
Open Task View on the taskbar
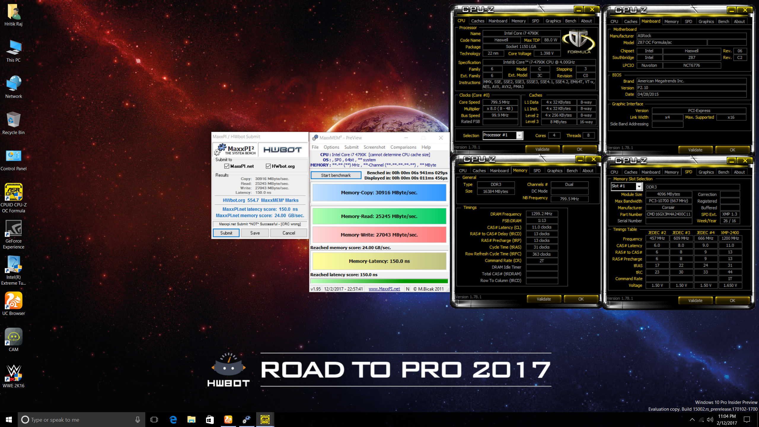tap(154, 420)
